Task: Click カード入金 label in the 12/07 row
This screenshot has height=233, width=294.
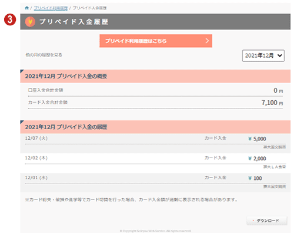Action: (215, 138)
